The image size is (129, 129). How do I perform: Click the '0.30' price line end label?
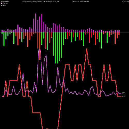point(124,96)
